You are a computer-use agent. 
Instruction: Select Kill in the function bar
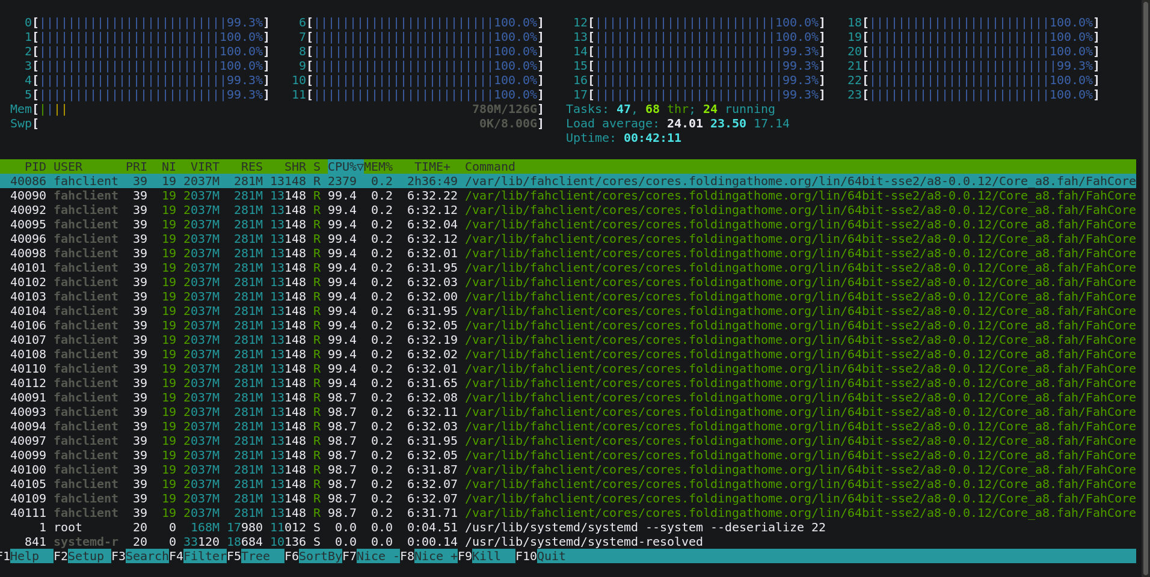(x=493, y=556)
